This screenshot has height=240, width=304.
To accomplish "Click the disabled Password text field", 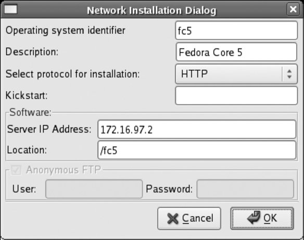I will pos(245,189).
